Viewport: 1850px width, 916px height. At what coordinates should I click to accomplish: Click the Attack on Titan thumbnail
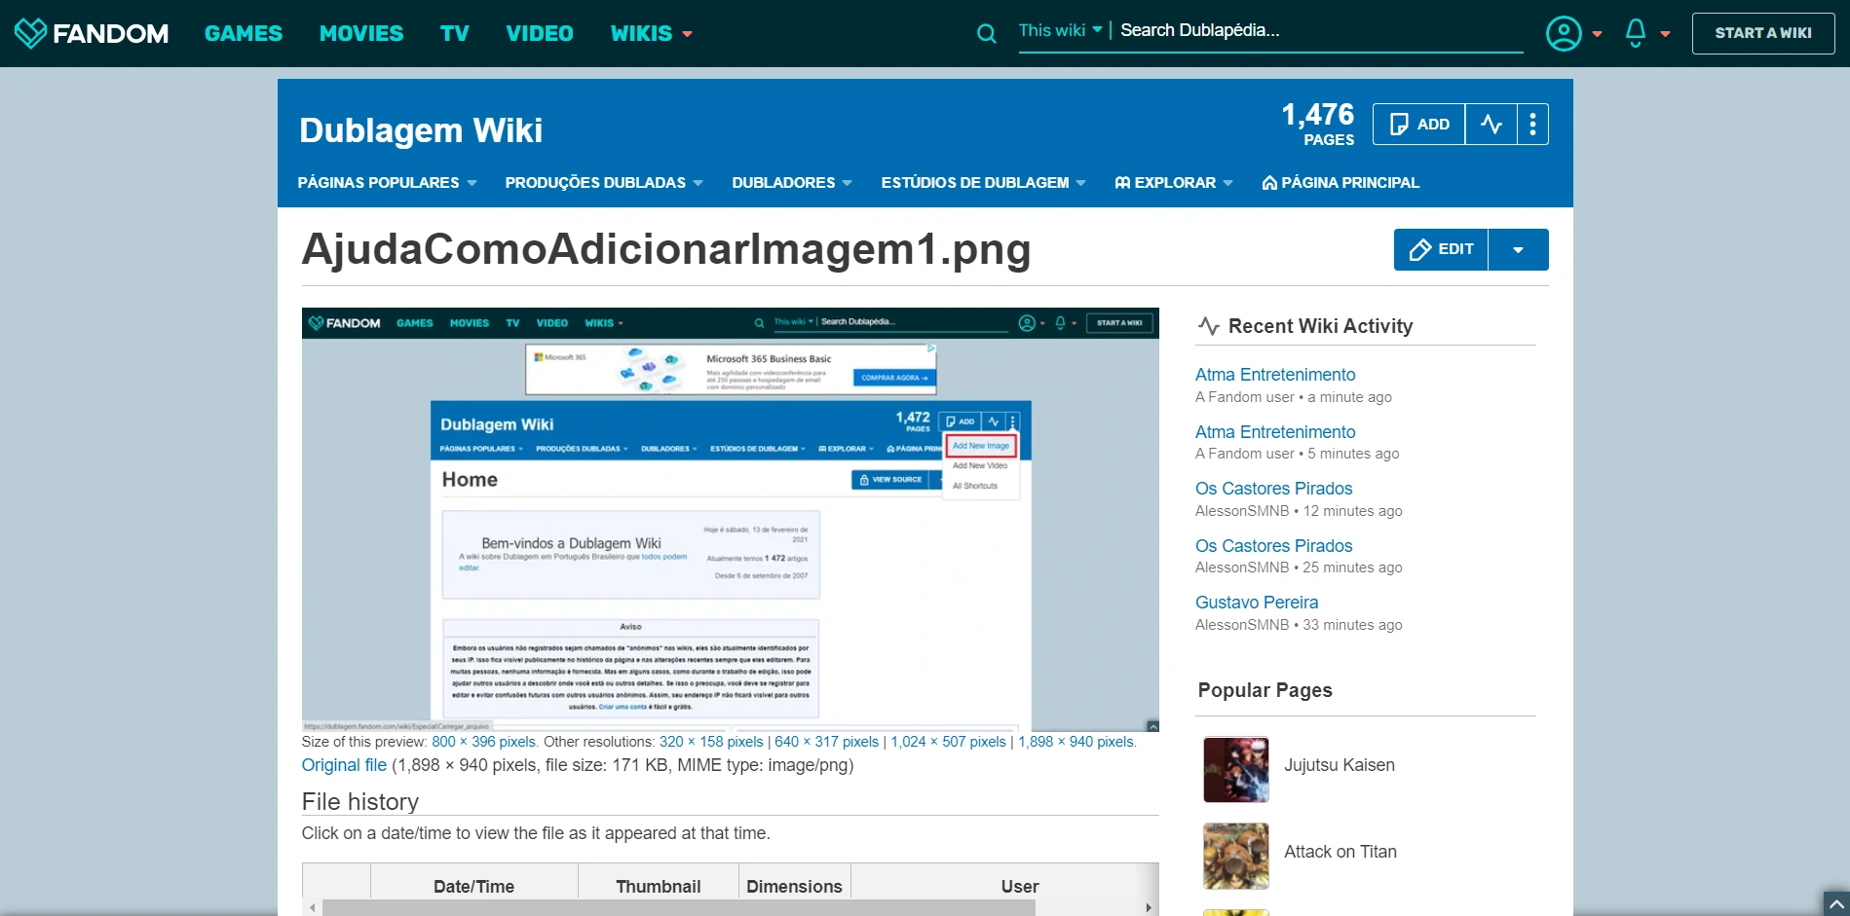(1236, 857)
